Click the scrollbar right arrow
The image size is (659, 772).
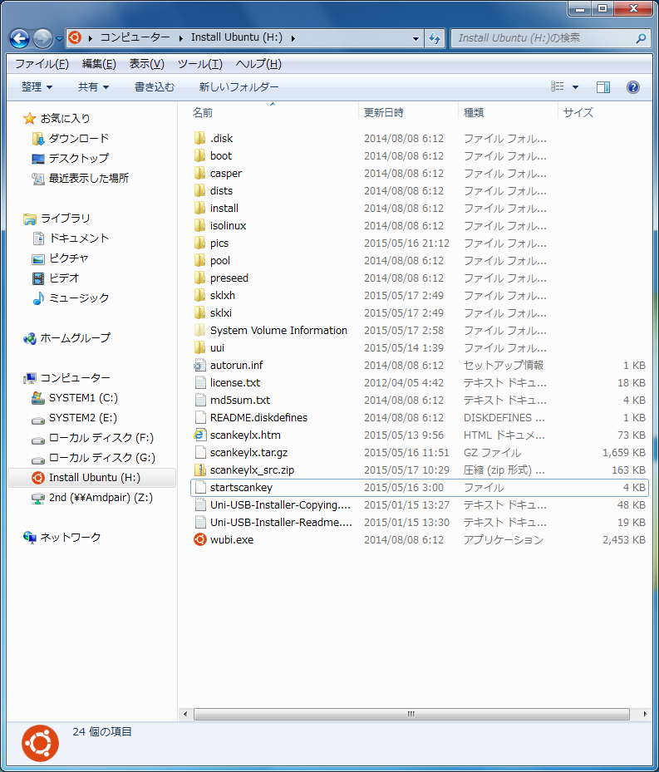click(x=645, y=714)
